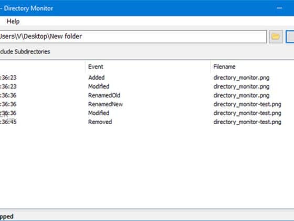Open the Help menu
This screenshot has width=294, height=221.
tap(13, 21)
